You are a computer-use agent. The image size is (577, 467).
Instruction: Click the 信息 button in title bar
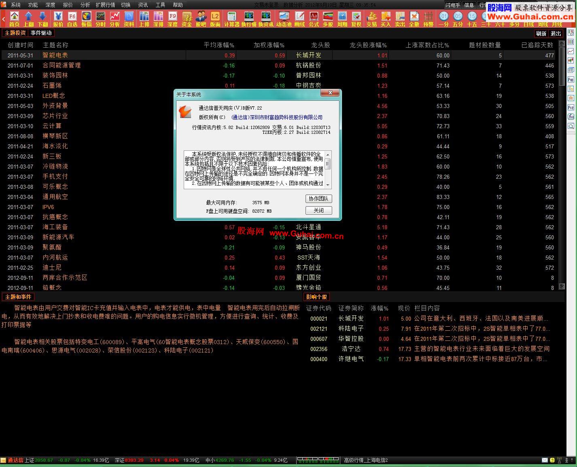(x=469, y=5)
